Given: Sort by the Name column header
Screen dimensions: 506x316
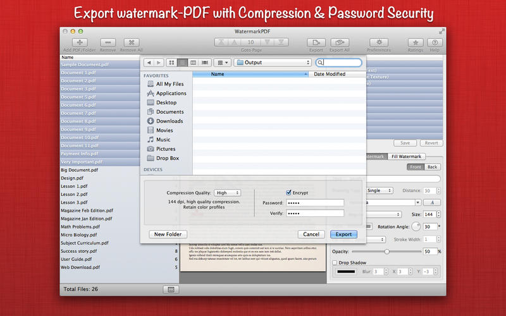Looking at the screenshot, I should [250, 74].
